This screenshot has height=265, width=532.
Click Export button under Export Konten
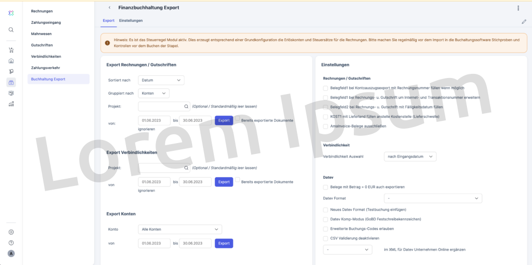click(224, 243)
